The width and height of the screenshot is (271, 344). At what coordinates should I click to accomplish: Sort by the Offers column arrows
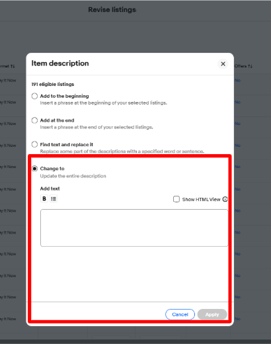pyautogui.click(x=250, y=66)
